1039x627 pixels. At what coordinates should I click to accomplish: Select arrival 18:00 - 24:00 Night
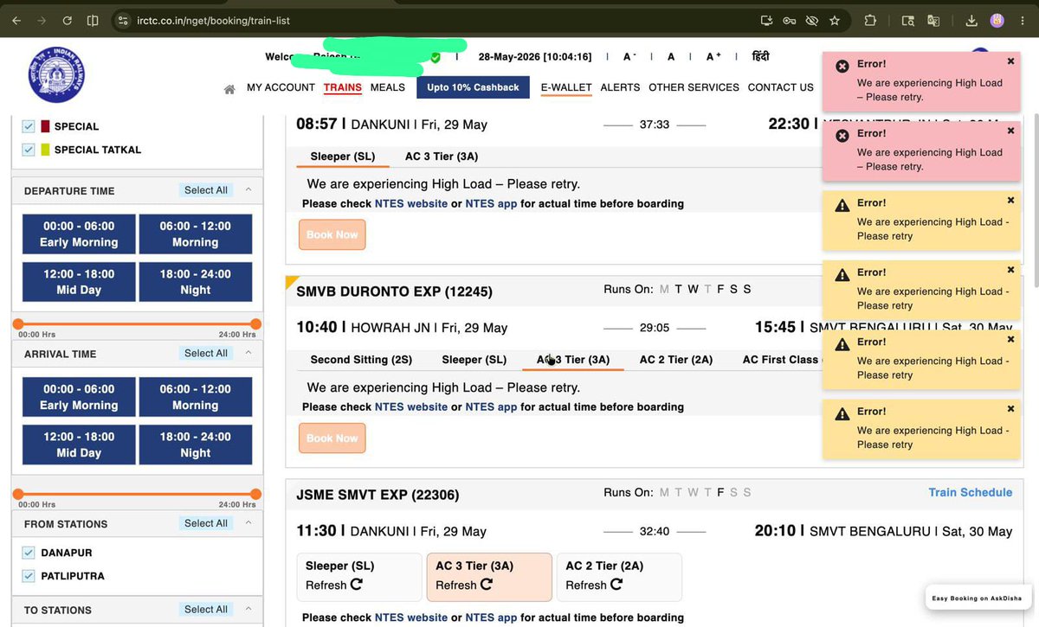195,445
